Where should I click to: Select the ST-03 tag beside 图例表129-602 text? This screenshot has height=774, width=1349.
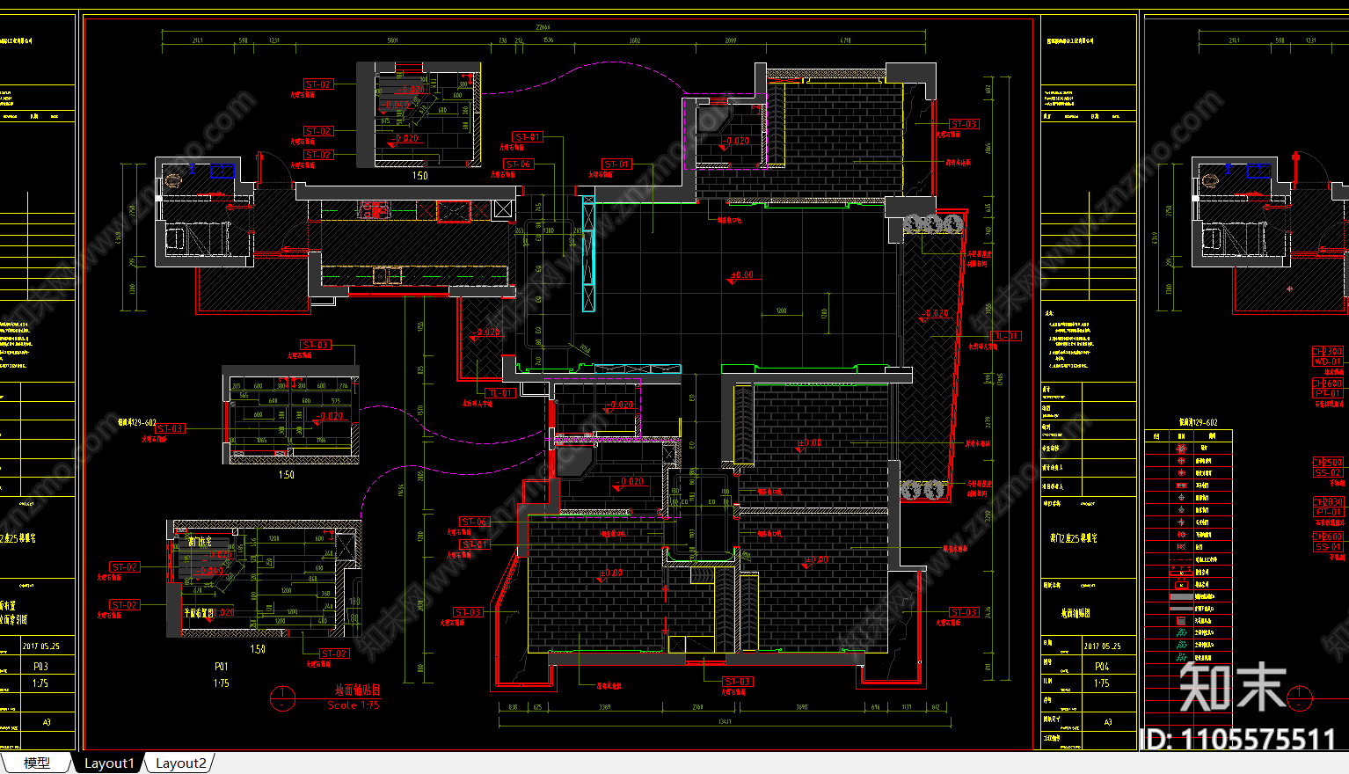[171, 428]
